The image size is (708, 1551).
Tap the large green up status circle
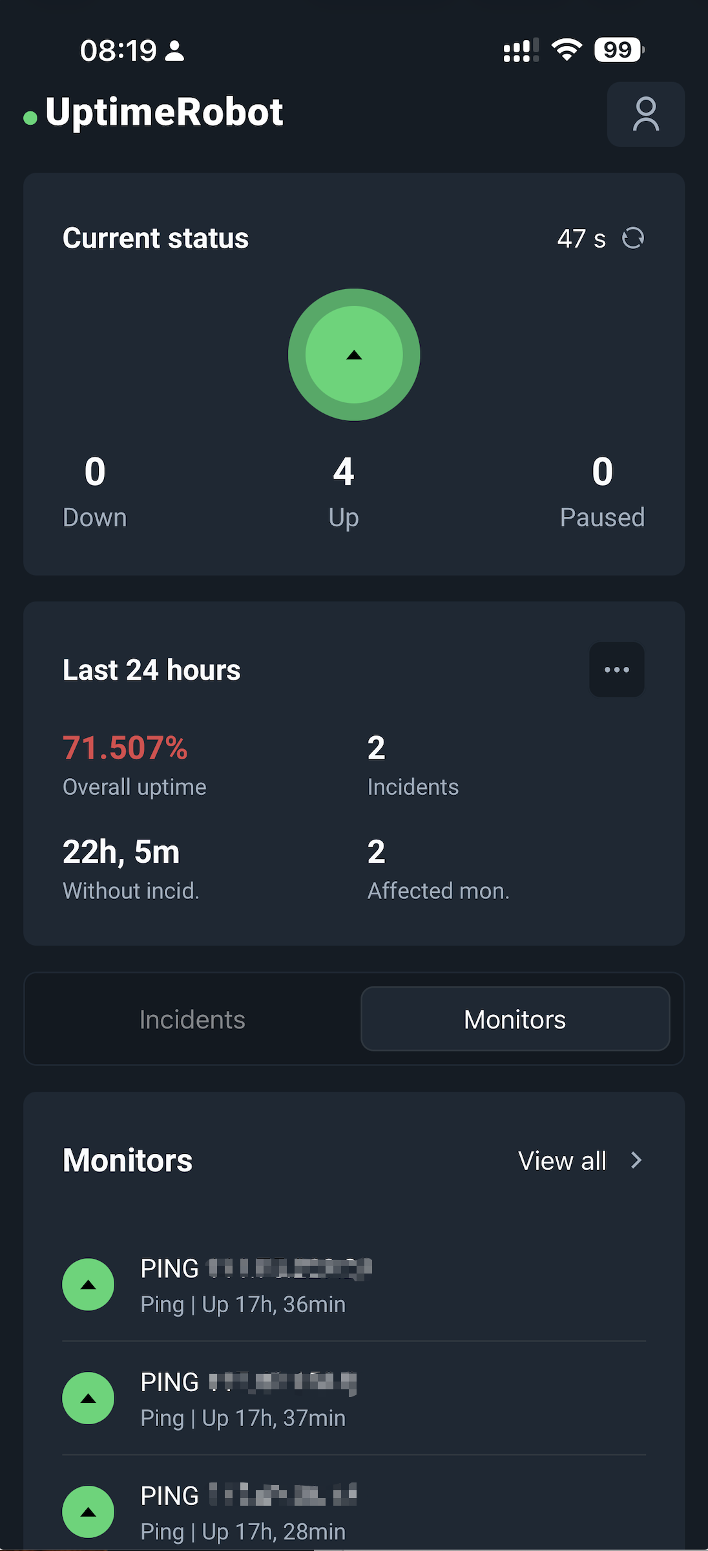(354, 354)
